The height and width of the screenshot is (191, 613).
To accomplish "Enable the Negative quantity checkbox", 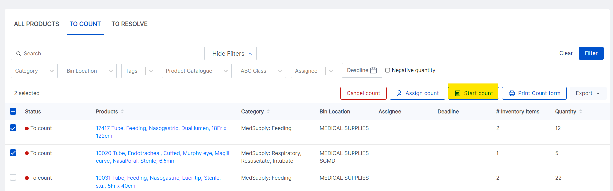I will pos(387,70).
